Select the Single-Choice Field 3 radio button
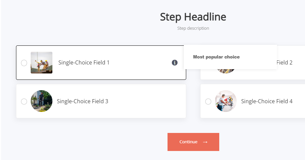305x160 pixels. (24, 102)
